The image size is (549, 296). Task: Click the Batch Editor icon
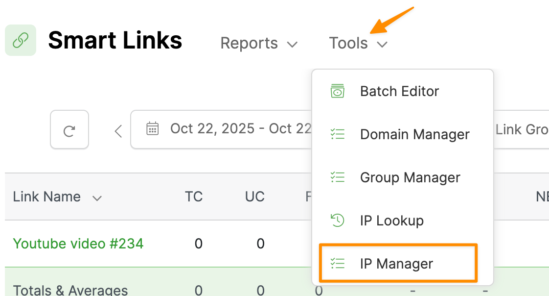pos(338,91)
